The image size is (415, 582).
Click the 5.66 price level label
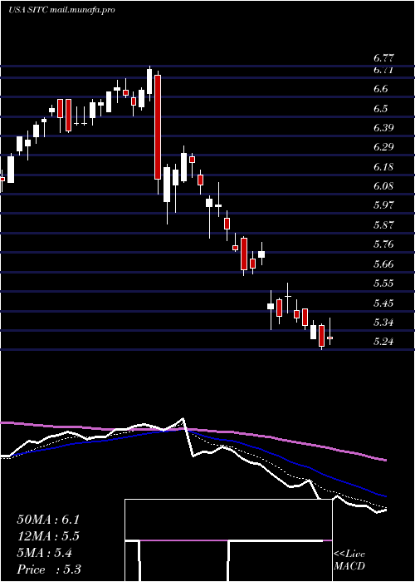[383, 264]
